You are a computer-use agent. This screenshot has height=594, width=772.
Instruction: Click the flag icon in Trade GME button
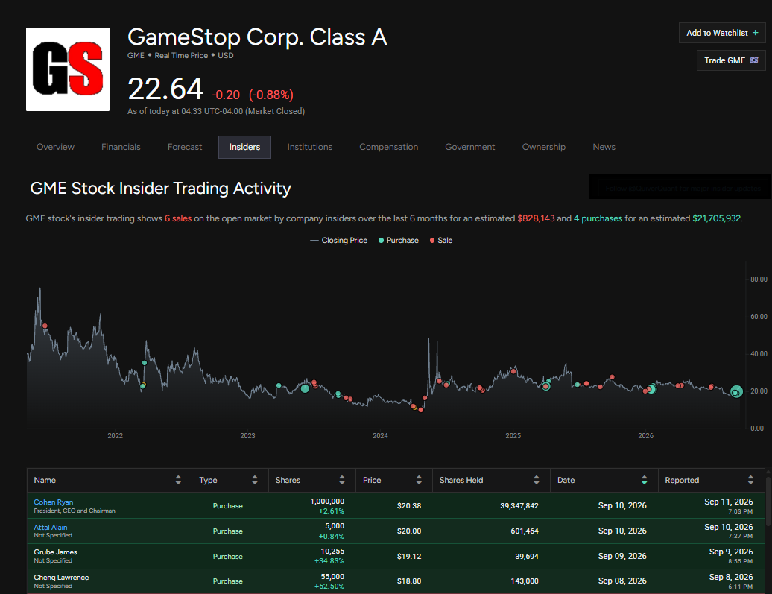click(754, 60)
